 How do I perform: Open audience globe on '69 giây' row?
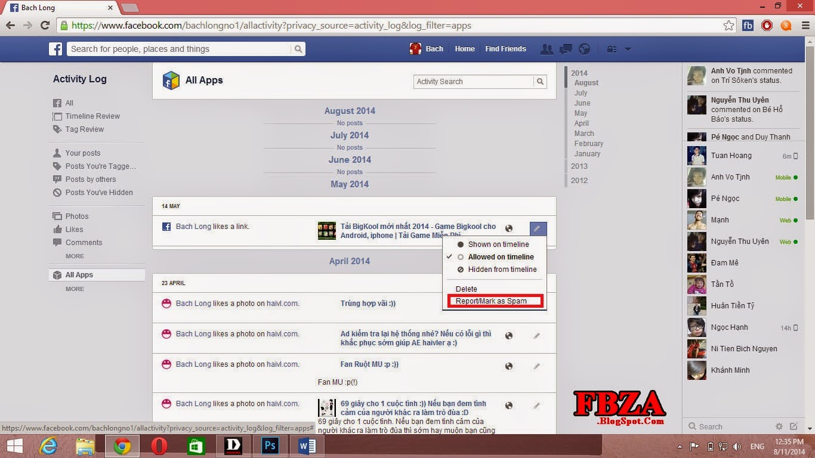509,406
